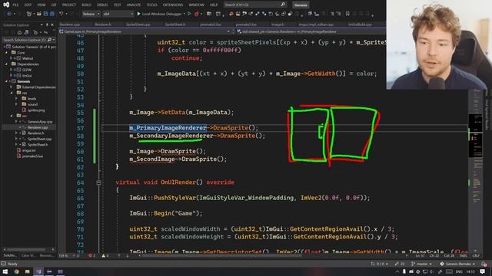Click the Windows Start button
The image size is (492, 276).
pos(5,271)
